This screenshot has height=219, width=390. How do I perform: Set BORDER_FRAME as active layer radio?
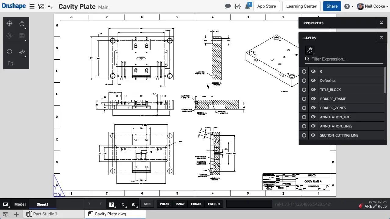click(304, 99)
